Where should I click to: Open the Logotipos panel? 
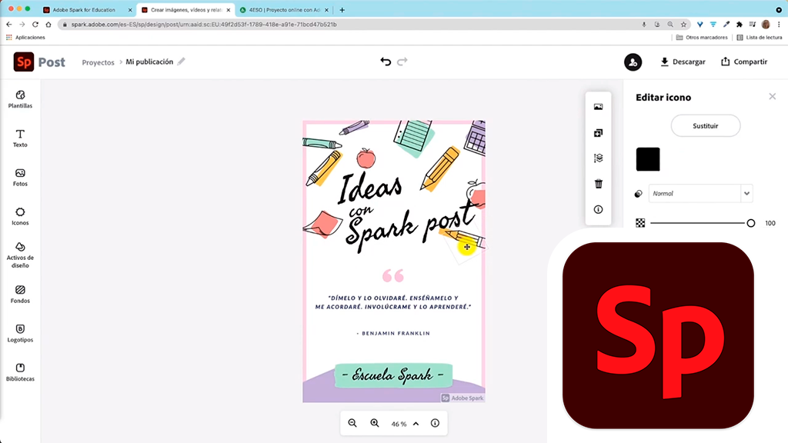(20, 333)
